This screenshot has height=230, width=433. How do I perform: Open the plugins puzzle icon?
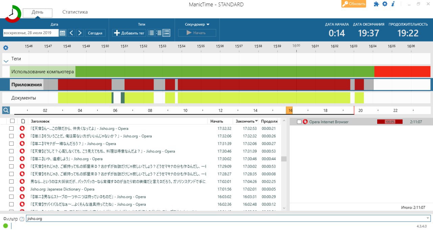(376, 4)
